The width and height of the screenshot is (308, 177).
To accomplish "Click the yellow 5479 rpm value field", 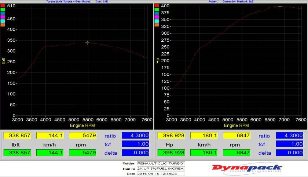I will click(83, 135).
